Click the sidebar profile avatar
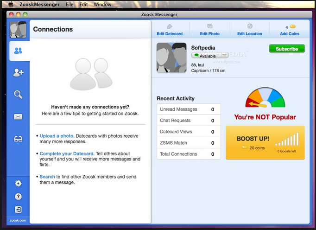The height and width of the screenshot is (230, 316). pos(18,30)
